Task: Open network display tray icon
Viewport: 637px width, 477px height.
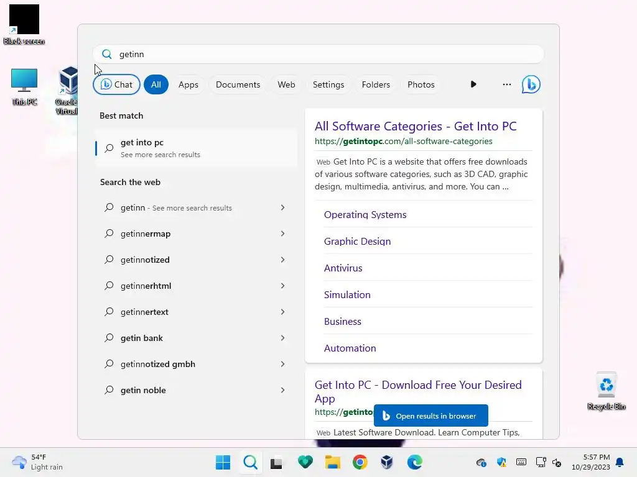Action: [x=541, y=462]
